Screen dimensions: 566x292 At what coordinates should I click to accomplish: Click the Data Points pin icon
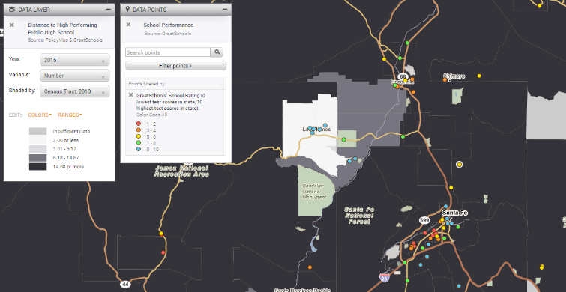tap(127, 10)
